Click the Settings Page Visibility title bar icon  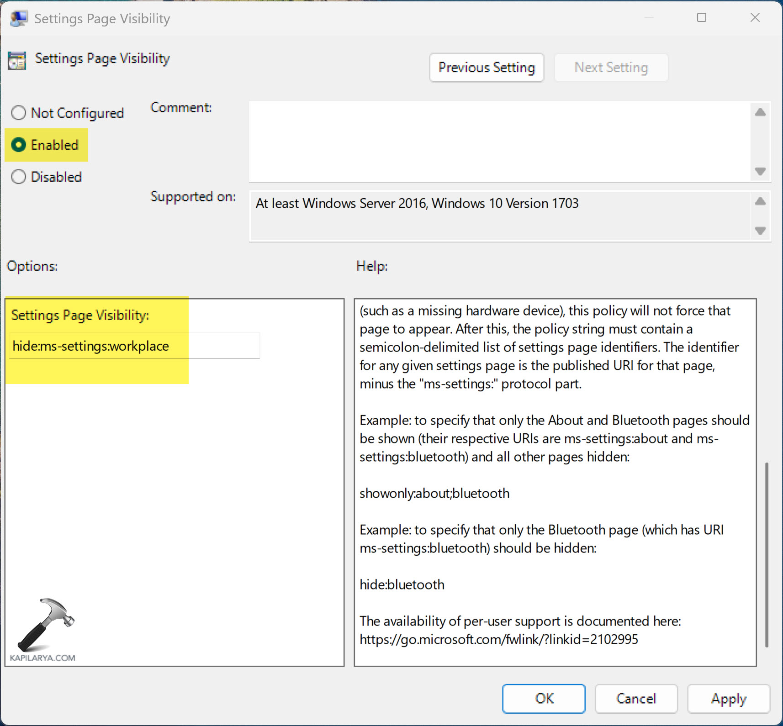pos(18,17)
